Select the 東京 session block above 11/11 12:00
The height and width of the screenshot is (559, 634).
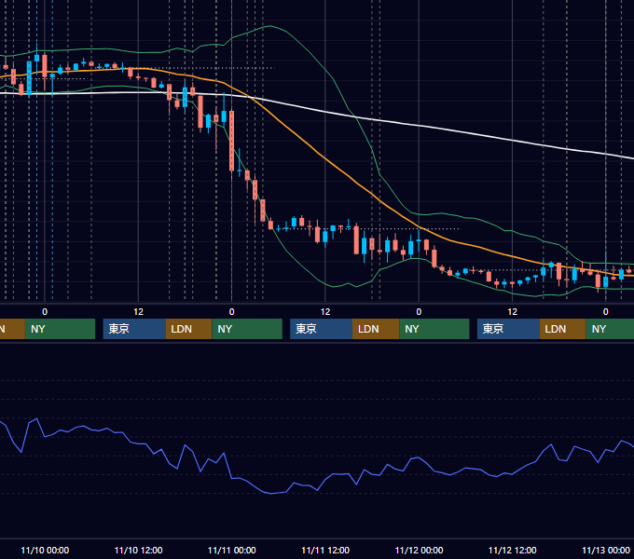[x=321, y=329]
